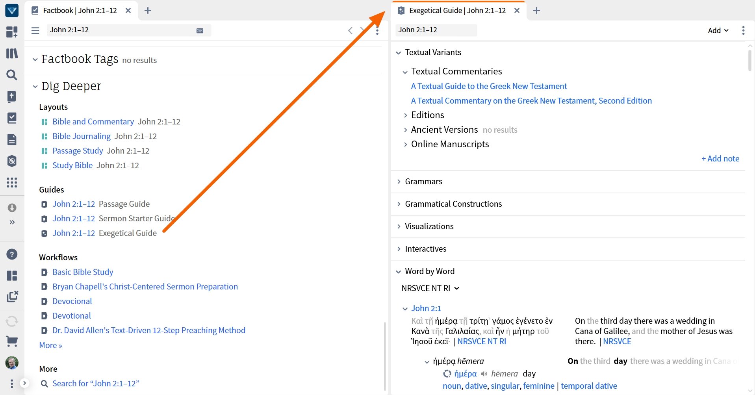Screen dimensions: 755x395
Task: Open the Passage Study layout link
Action: [x=78, y=151]
